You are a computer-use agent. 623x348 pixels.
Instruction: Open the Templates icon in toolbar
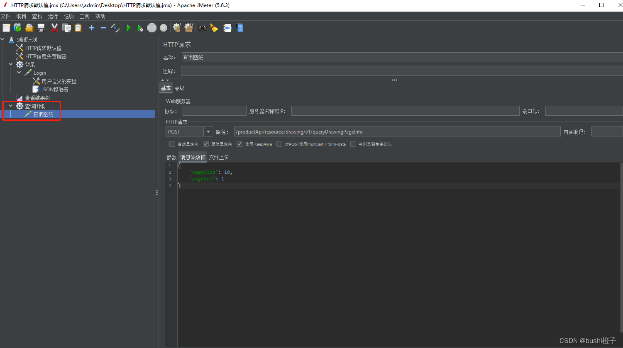tap(17, 28)
